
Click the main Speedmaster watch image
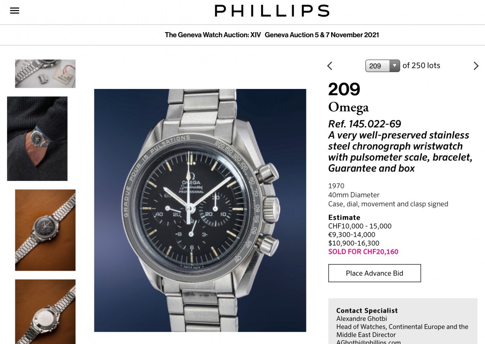pos(200,211)
